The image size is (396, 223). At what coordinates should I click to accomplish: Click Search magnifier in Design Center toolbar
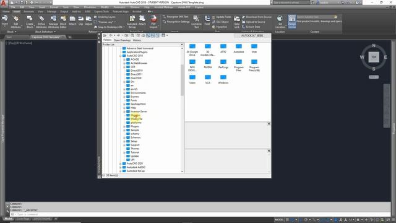pos(132,35)
